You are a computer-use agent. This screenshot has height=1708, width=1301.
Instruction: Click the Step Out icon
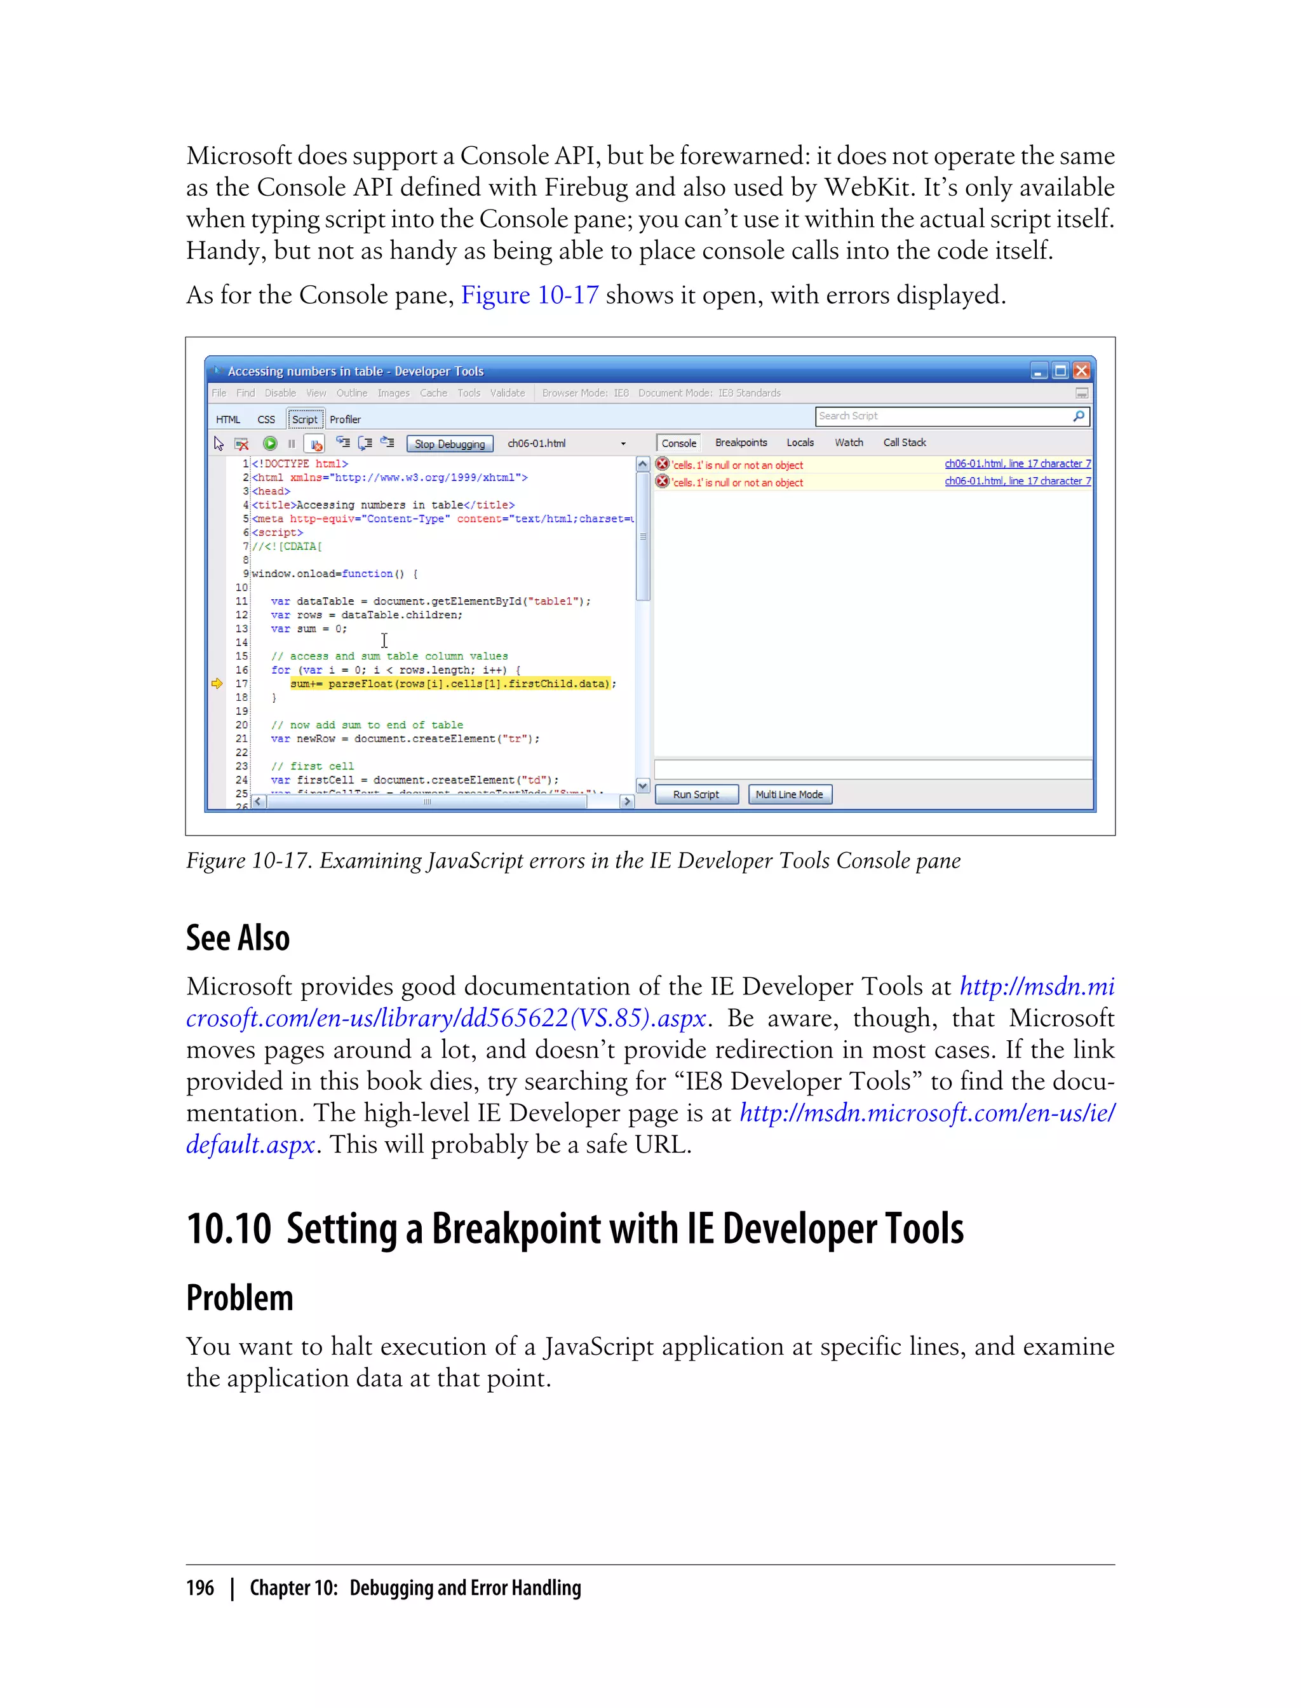[x=388, y=443]
